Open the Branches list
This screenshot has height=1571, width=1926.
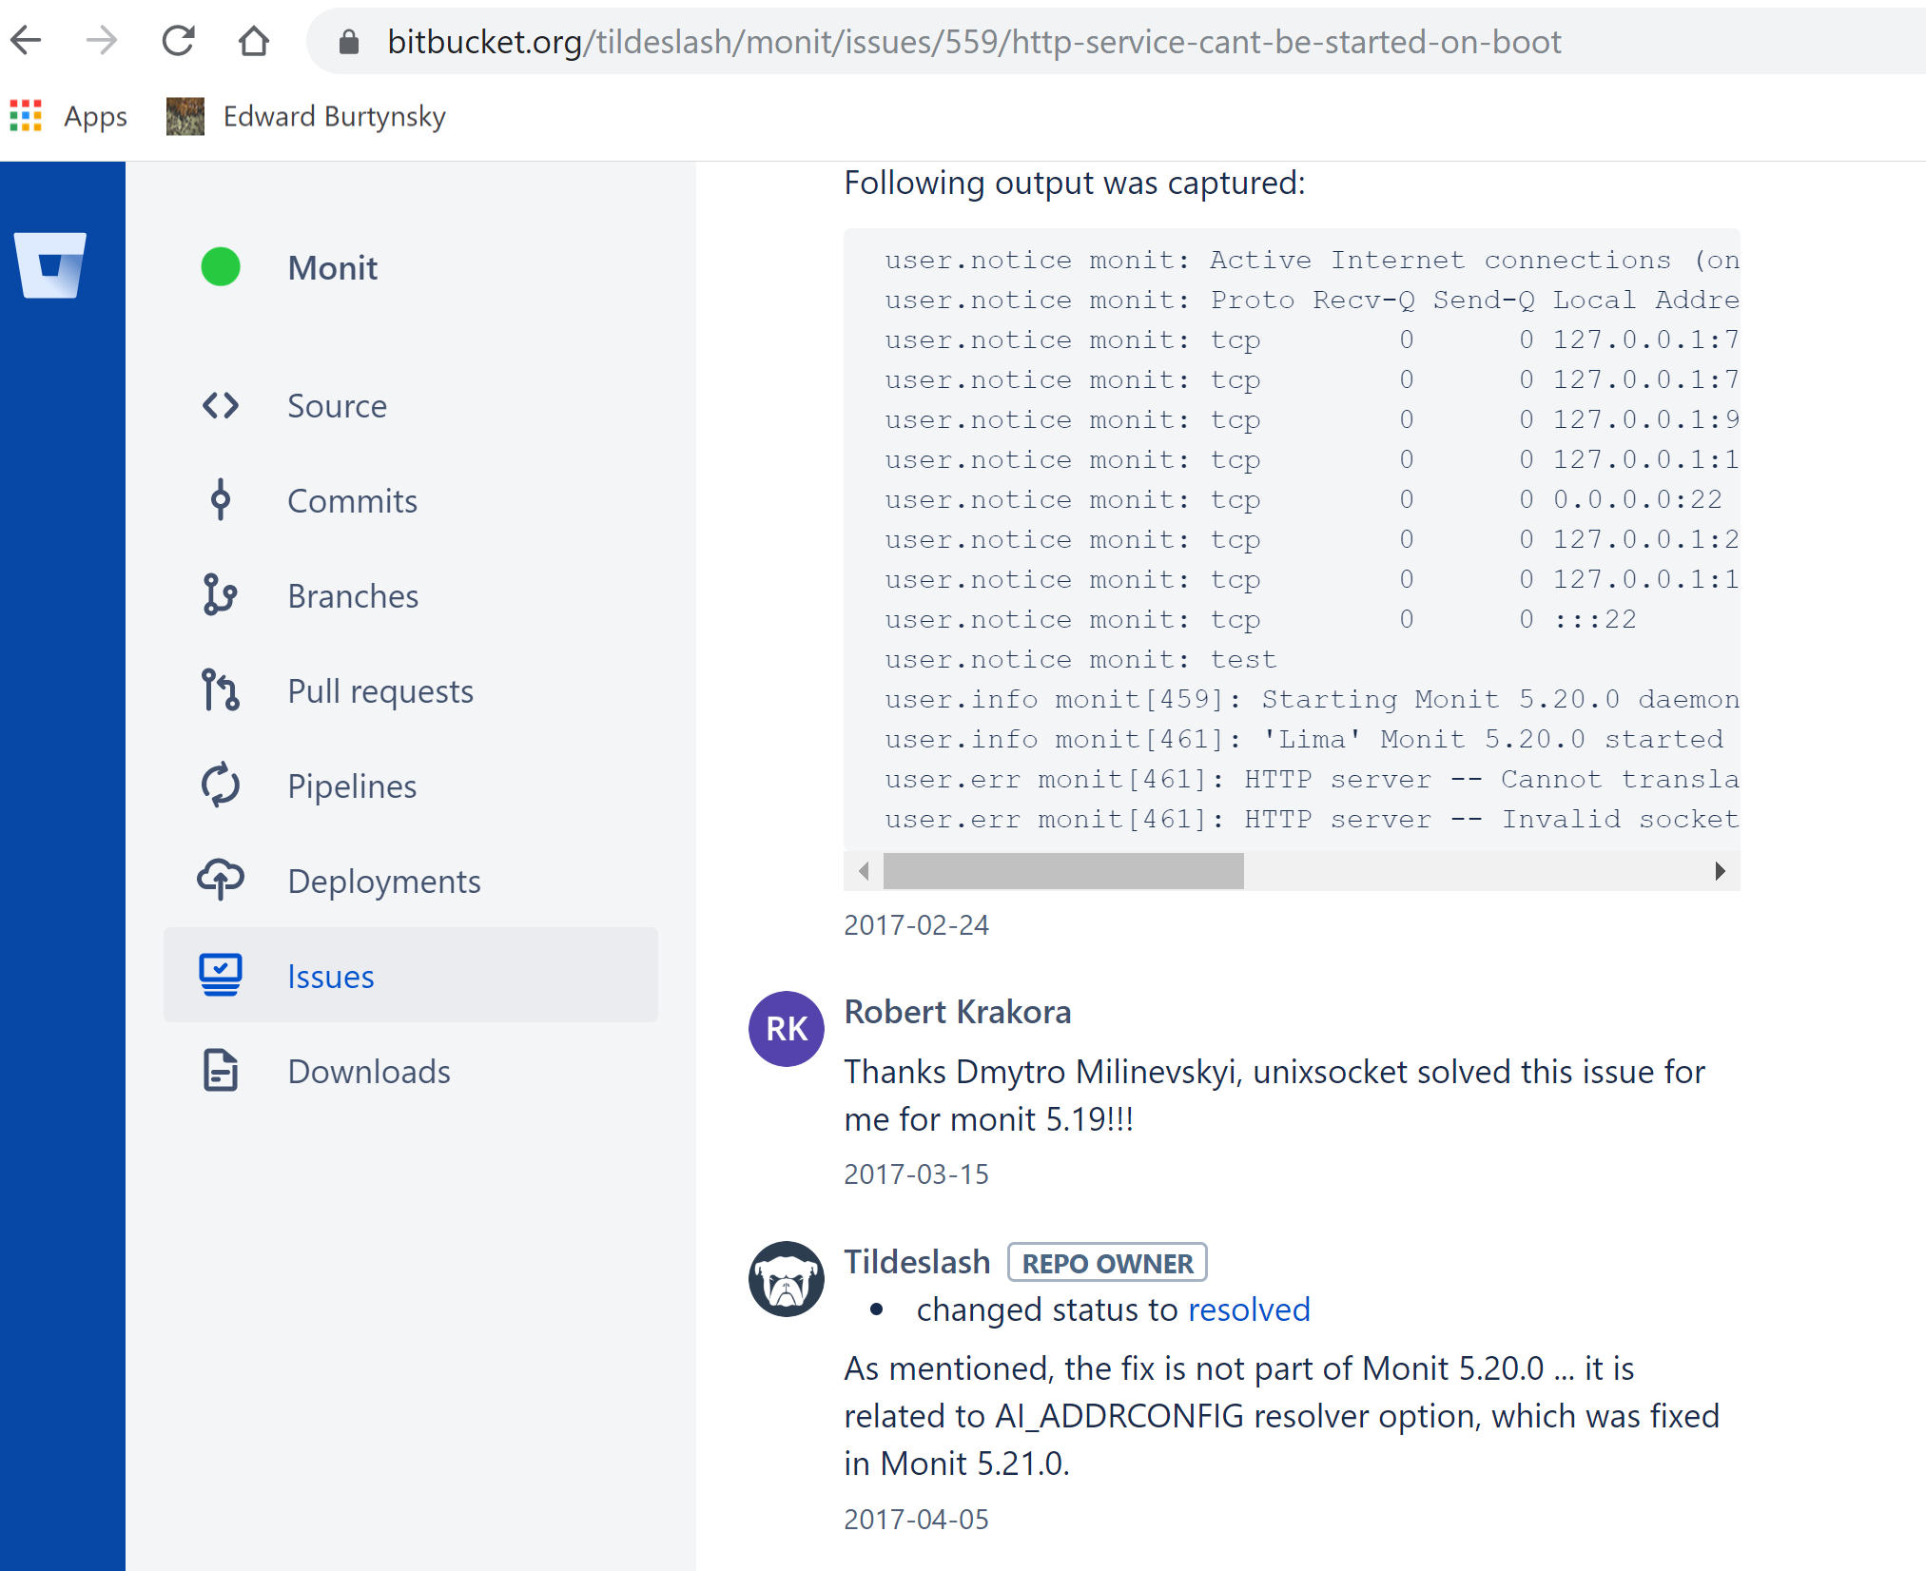tap(352, 596)
